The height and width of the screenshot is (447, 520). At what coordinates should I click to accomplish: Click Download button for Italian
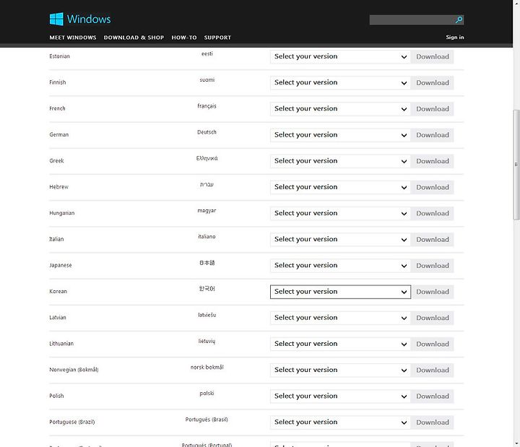click(433, 240)
